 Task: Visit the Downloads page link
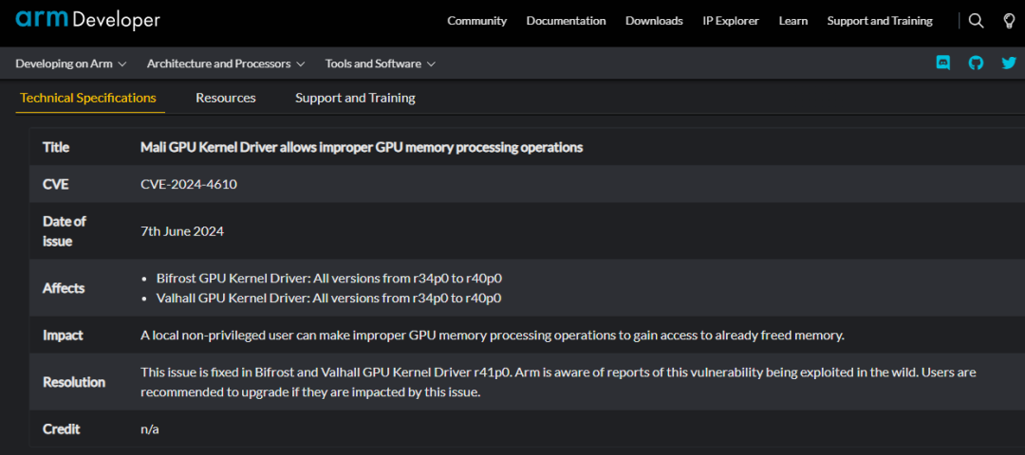coord(654,21)
